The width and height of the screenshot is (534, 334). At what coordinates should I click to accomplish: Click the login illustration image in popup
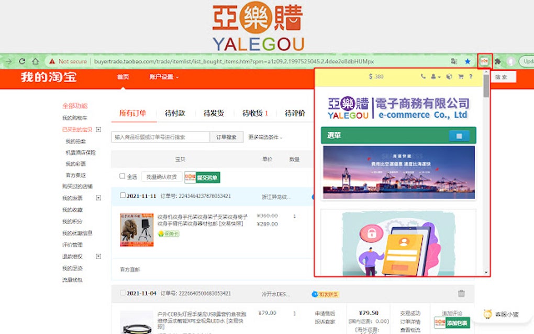coord(398,243)
